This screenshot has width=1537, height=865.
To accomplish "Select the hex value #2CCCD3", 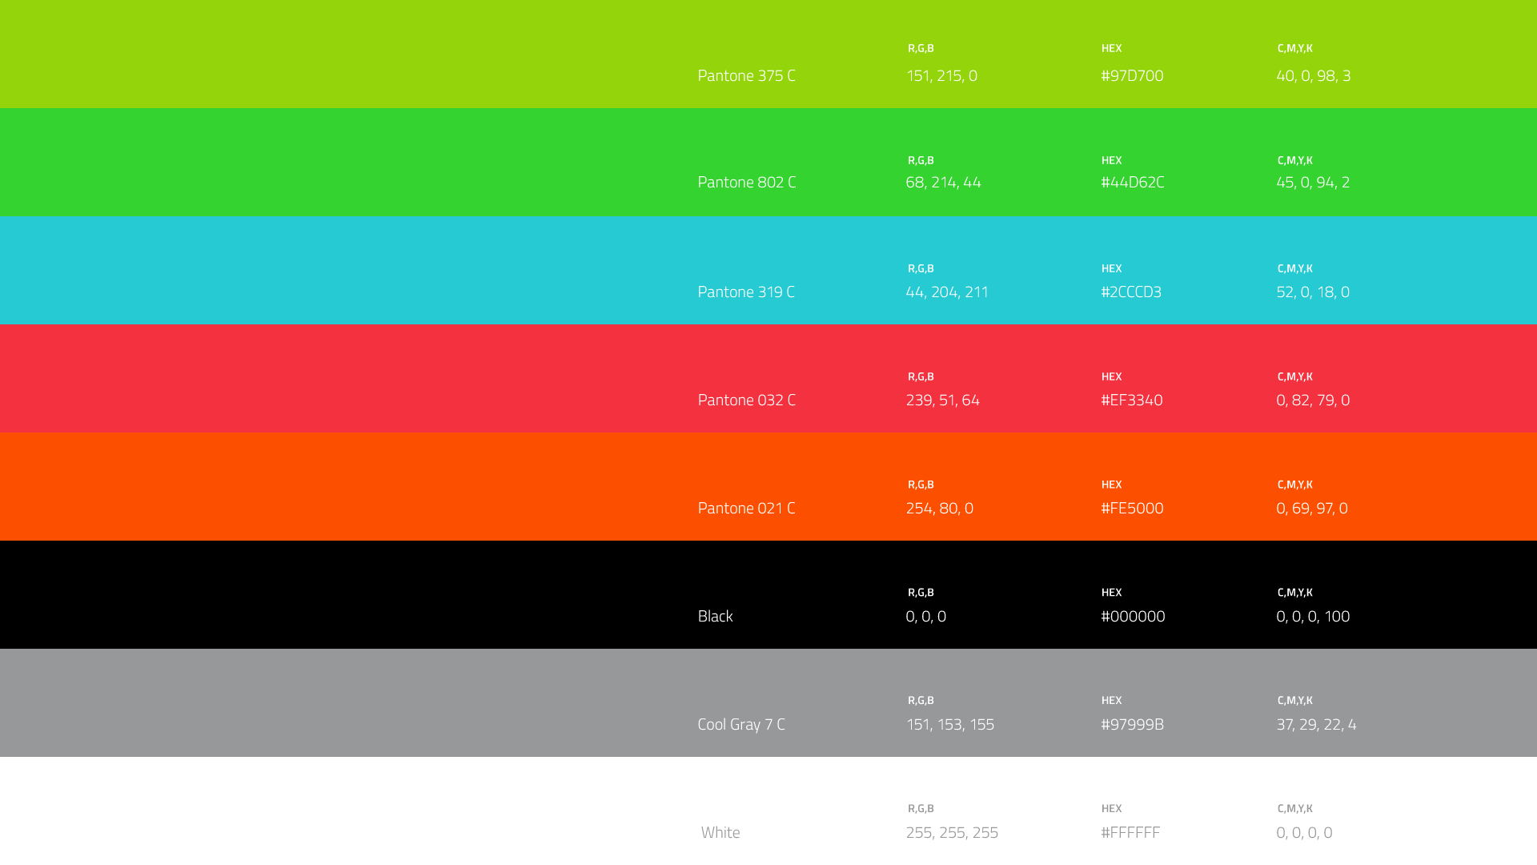I will (1130, 292).
